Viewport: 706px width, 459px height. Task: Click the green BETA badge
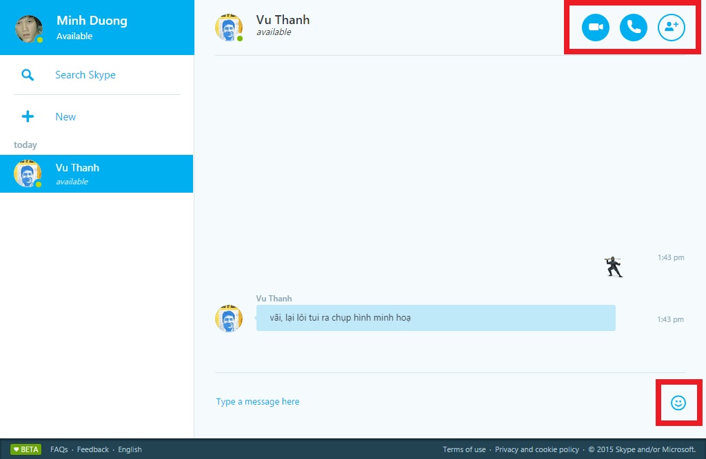pyautogui.click(x=26, y=449)
